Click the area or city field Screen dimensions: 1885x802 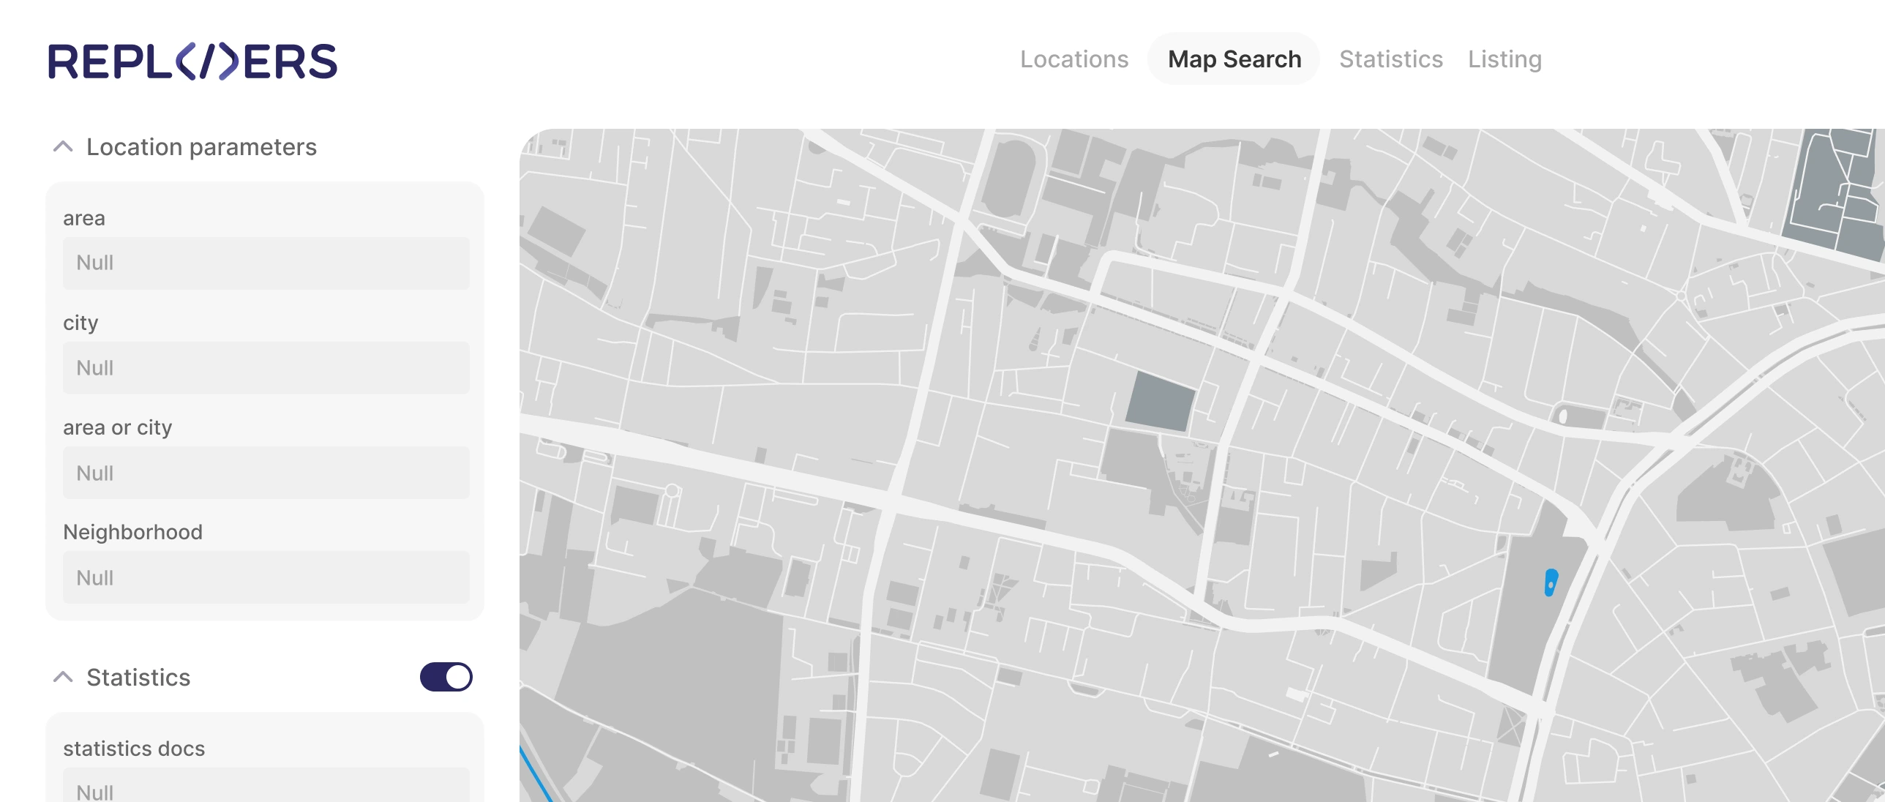(x=266, y=473)
